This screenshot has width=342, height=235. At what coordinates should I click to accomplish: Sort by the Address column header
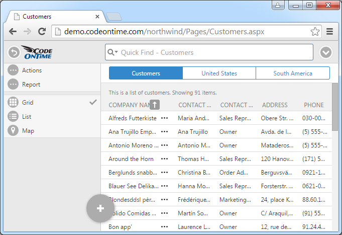[x=274, y=105]
